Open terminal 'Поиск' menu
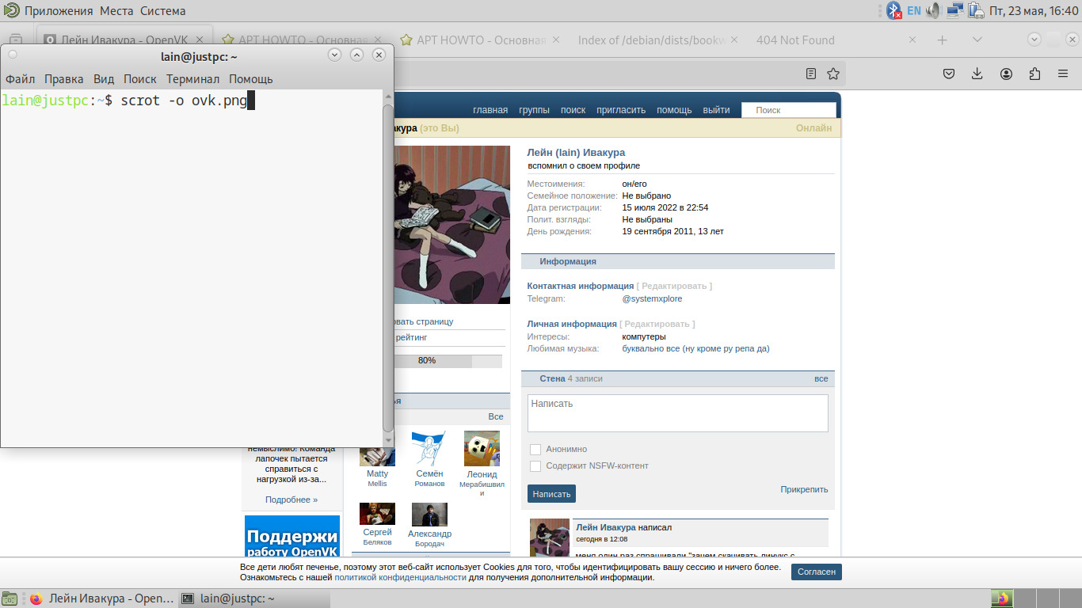The image size is (1082, 608). [140, 79]
